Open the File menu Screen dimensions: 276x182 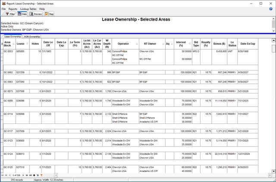(4, 9)
